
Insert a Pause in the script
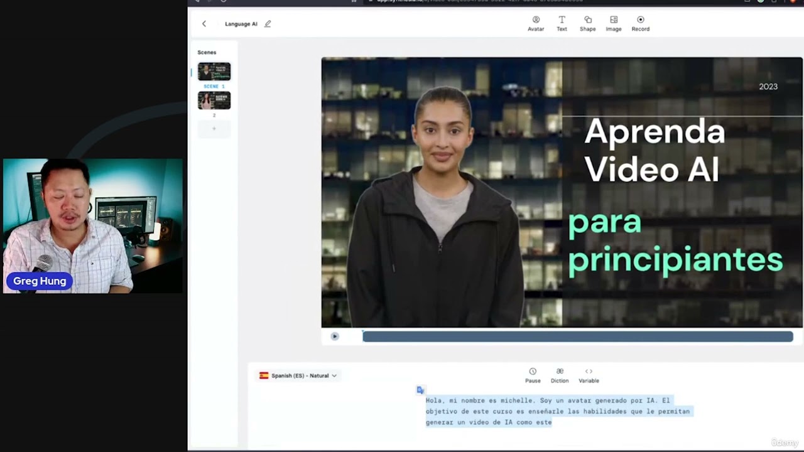[533, 375]
